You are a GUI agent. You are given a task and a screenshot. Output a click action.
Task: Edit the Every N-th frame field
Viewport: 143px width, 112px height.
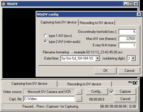tap(127, 45)
